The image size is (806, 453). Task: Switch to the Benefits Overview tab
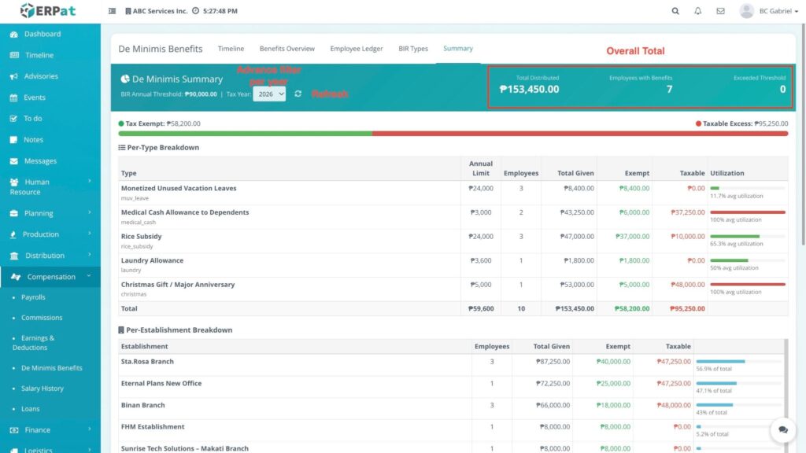click(287, 49)
